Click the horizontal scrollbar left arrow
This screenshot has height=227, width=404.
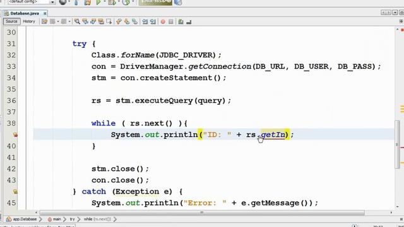[x=36, y=212]
